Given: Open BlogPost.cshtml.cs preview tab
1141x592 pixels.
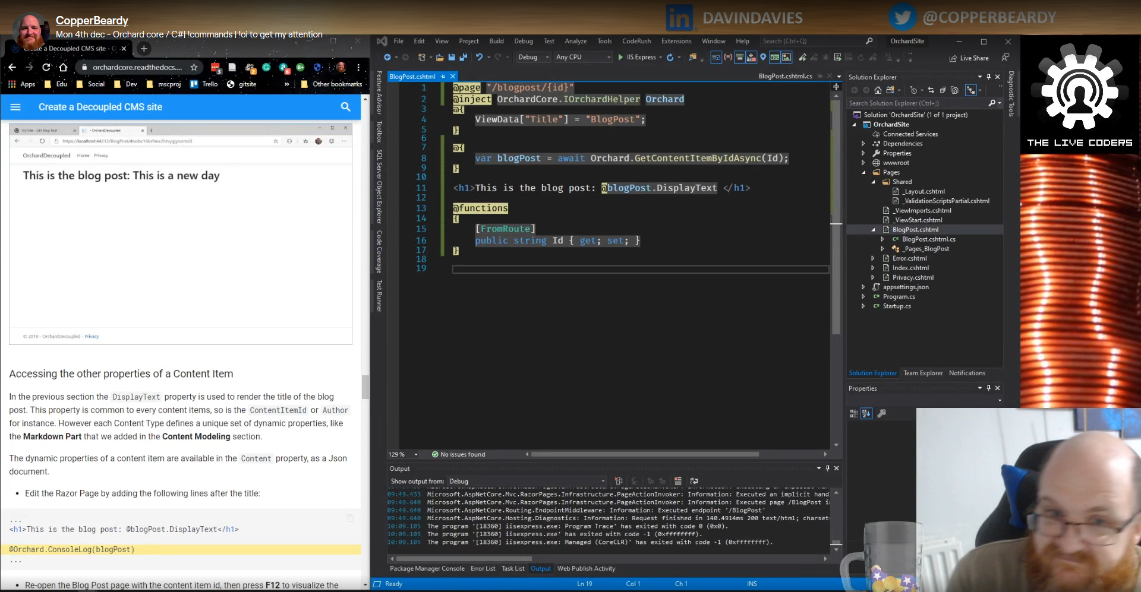Looking at the screenshot, I should point(785,76).
